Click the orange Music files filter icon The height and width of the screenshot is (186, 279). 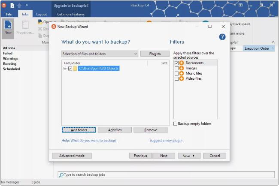click(181, 73)
